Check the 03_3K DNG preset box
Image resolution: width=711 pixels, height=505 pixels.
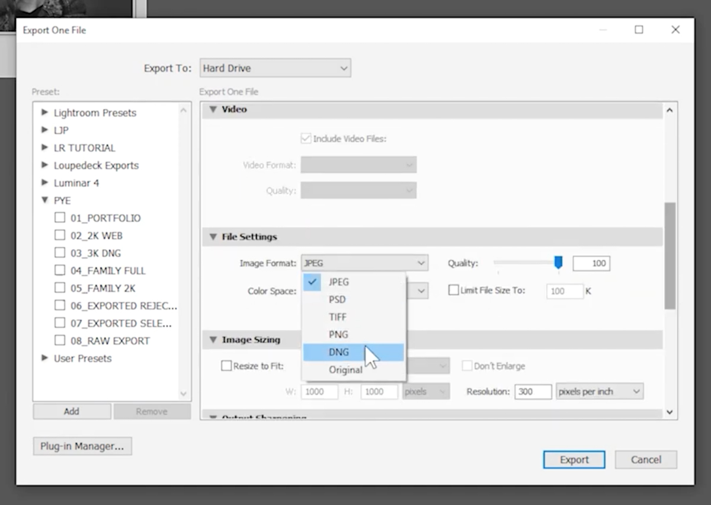coord(60,252)
